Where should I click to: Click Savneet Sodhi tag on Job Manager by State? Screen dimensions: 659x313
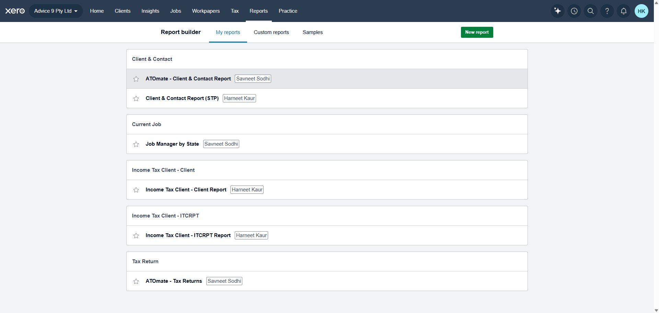point(221,144)
